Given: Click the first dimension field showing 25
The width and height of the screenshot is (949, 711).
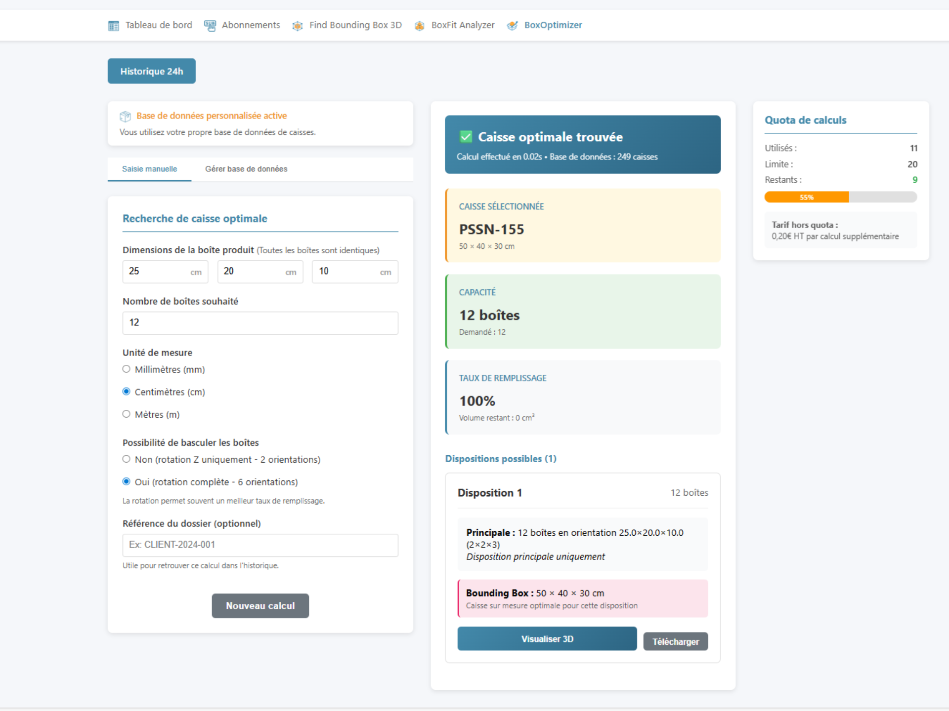Looking at the screenshot, I should tap(165, 272).
